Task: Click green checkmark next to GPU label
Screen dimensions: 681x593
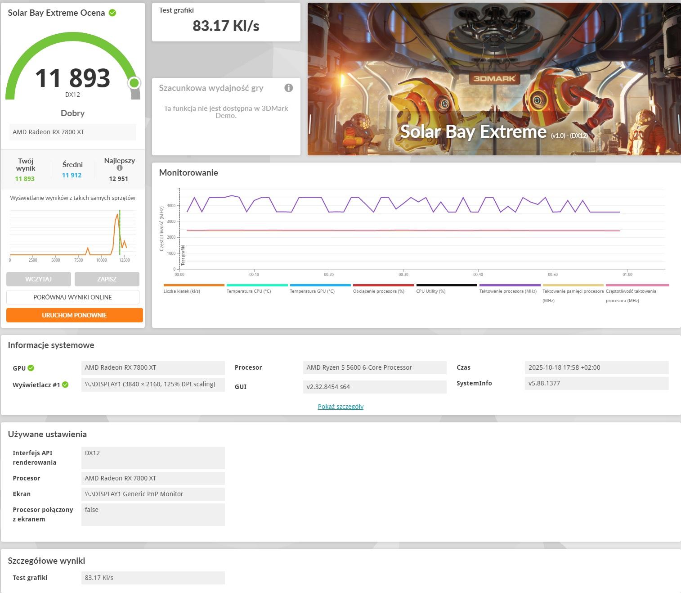Action: click(31, 368)
